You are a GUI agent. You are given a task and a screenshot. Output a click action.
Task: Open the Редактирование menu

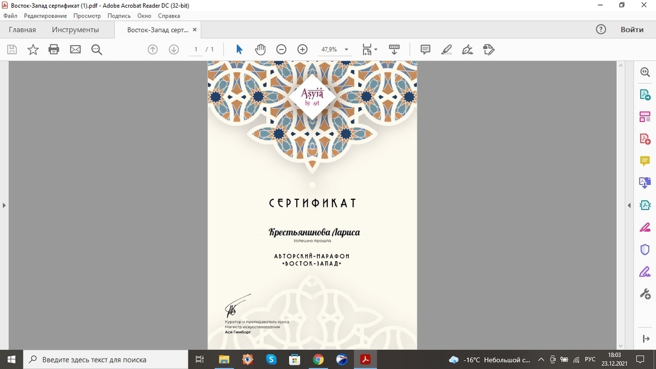(46, 16)
